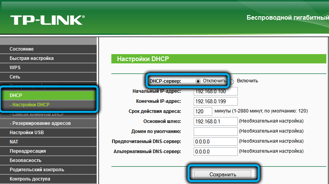The width and height of the screenshot is (329, 184).
Task: Open the Сеть menu item
Action: [15, 77]
